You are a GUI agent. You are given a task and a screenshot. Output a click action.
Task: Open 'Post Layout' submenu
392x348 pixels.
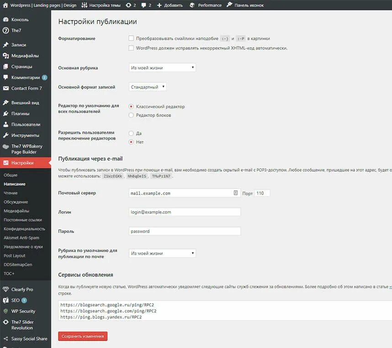pyautogui.click(x=15, y=256)
